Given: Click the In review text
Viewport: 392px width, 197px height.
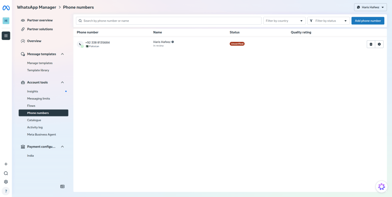Looking at the screenshot, I should [158, 45].
